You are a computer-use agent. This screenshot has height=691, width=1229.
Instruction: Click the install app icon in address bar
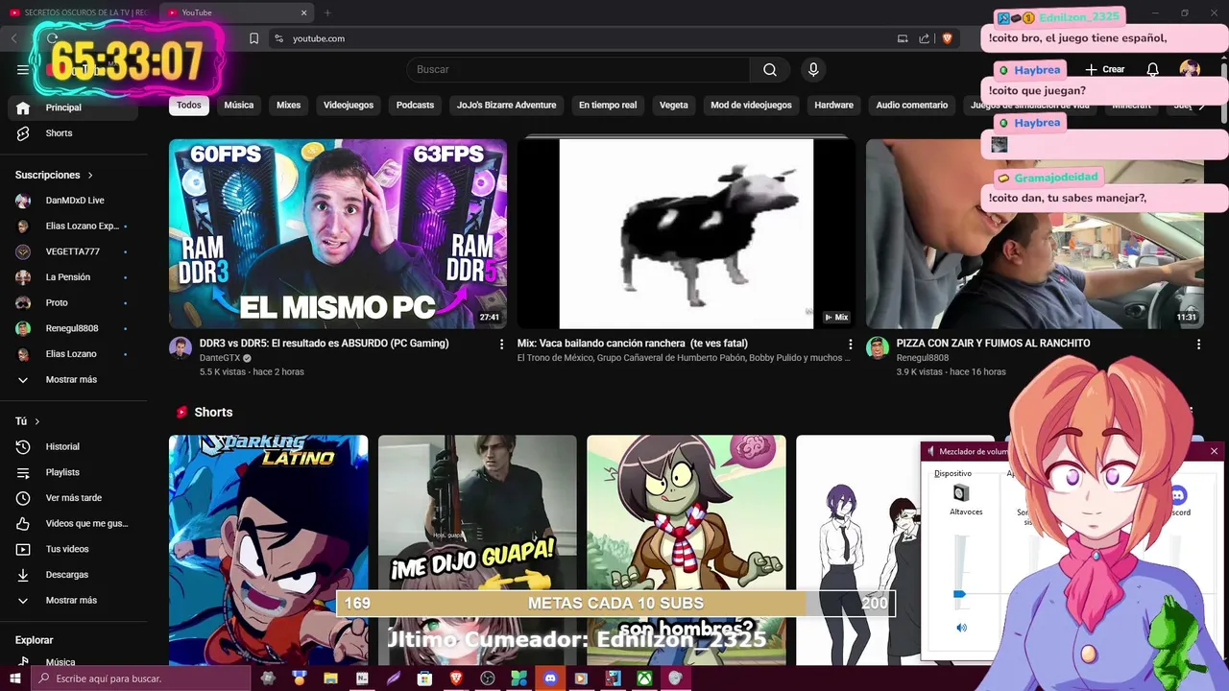click(903, 38)
